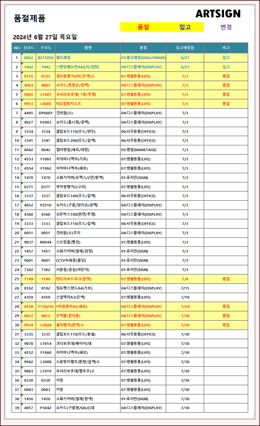
Task: Click the product 빈티지보드후크(흰색)
Action: (x=73, y=279)
